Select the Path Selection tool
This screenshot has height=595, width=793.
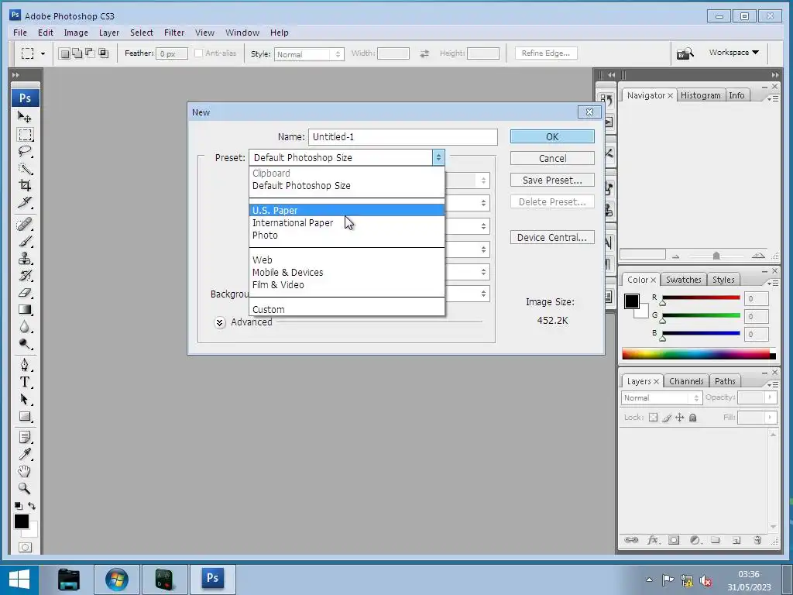tap(24, 399)
